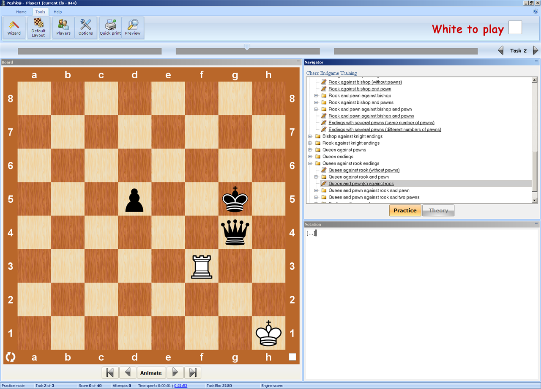Expand Queen endings folder
Viewport: 541px width, 389px height.
(x=310, y=157)
